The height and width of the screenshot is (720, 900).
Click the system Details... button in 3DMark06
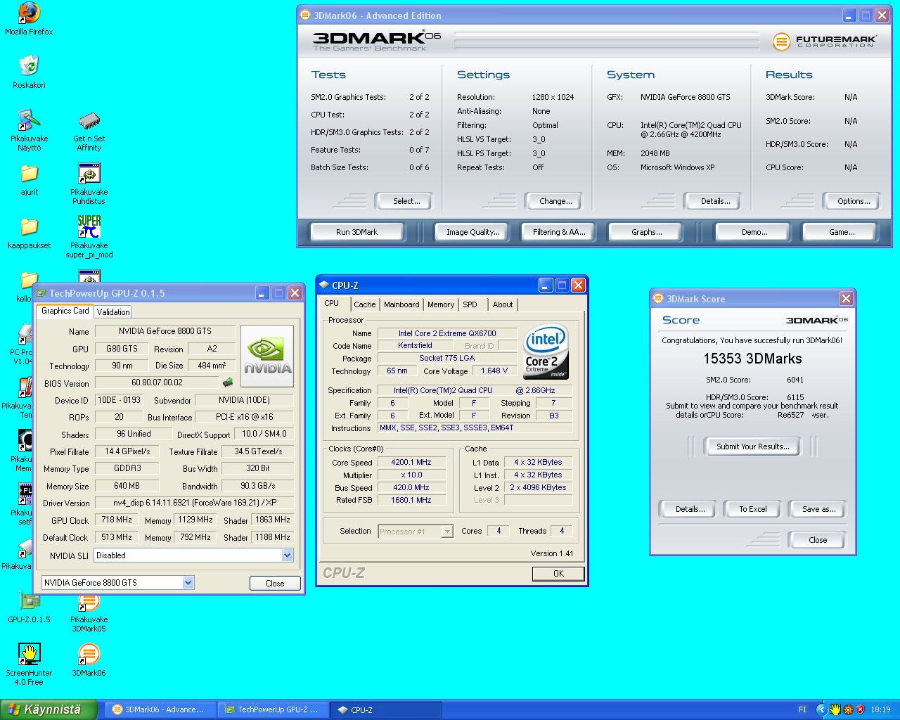712,201
